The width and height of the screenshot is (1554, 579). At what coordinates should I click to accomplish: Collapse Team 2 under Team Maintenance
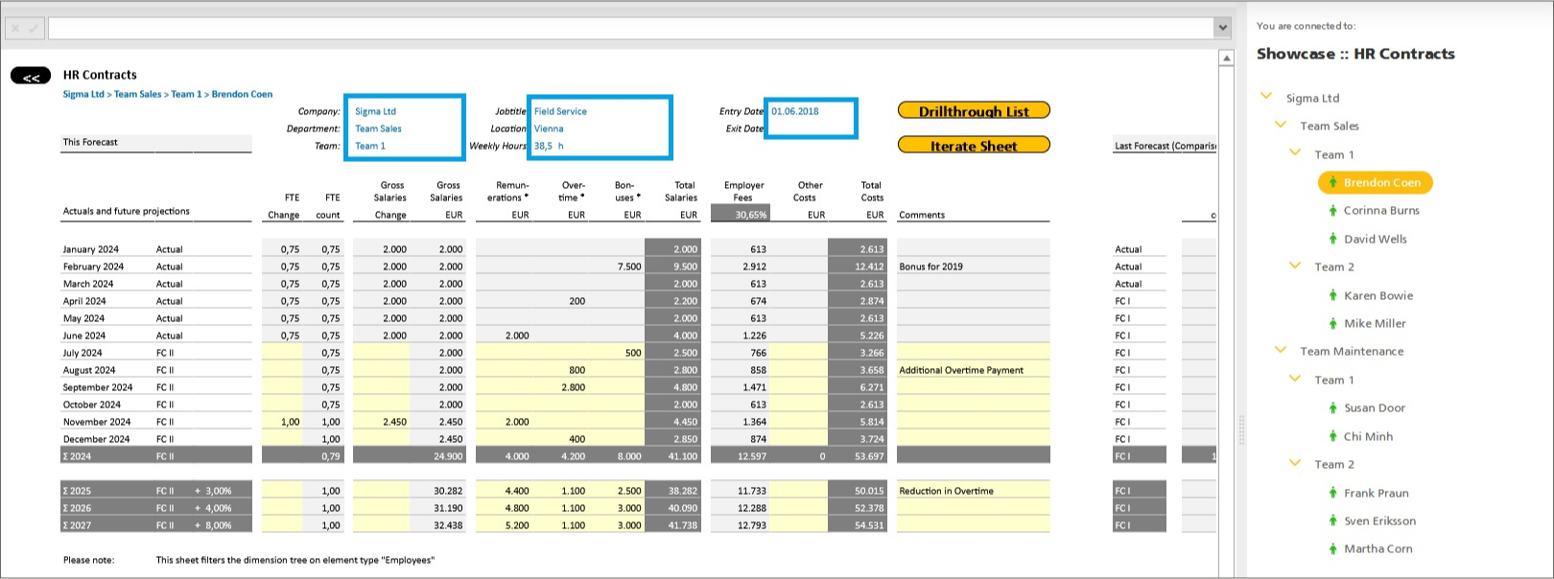[1295, 463]
